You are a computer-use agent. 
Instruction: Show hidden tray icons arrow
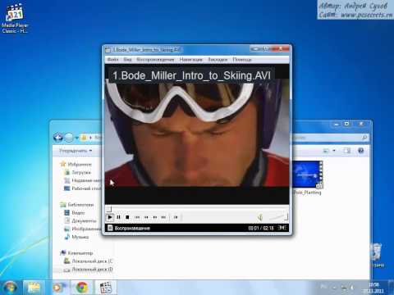[334, 288]
